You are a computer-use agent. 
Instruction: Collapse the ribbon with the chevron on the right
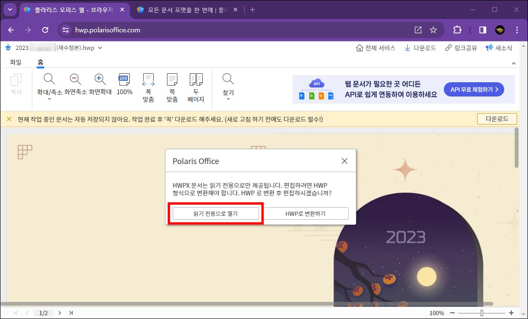pos(513,62)
